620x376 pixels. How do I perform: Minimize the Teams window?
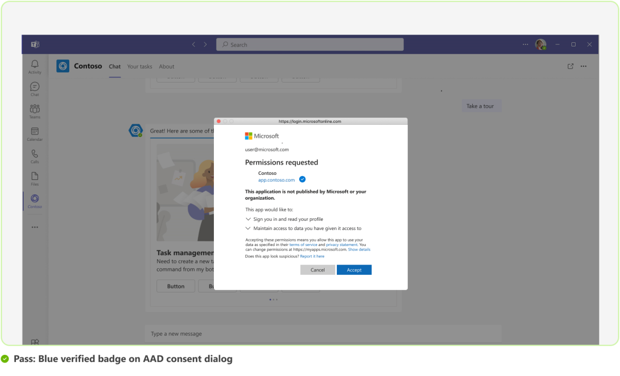click(557, 44)
